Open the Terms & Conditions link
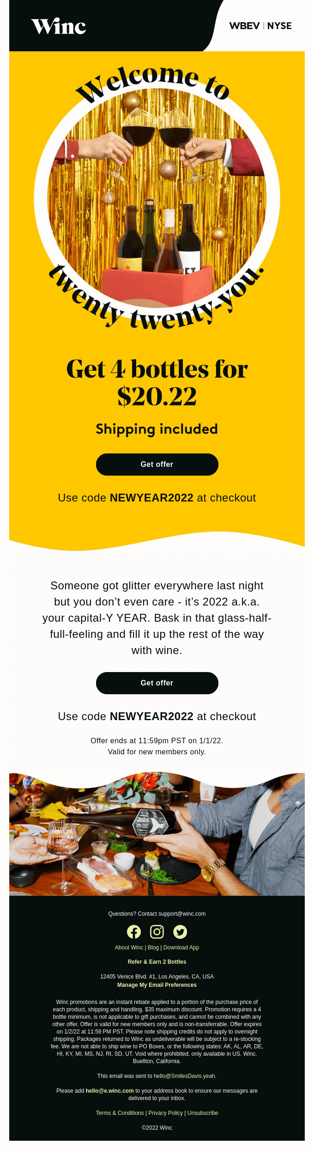The height and width of the screenshot is (1150, 314). point(120,1113)
